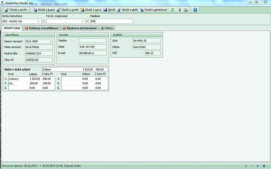Open help with the question mark icon

[195, 10]
